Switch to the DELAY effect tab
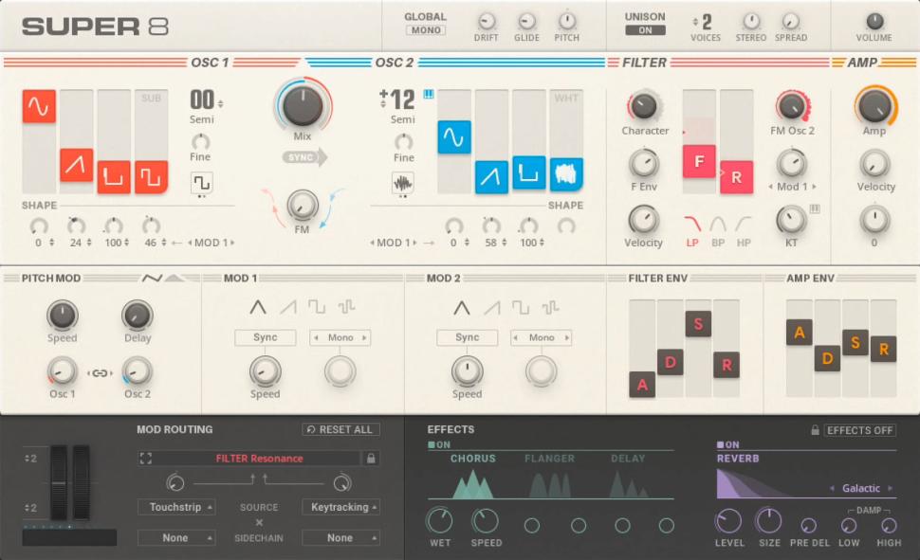 click(631, 459)
